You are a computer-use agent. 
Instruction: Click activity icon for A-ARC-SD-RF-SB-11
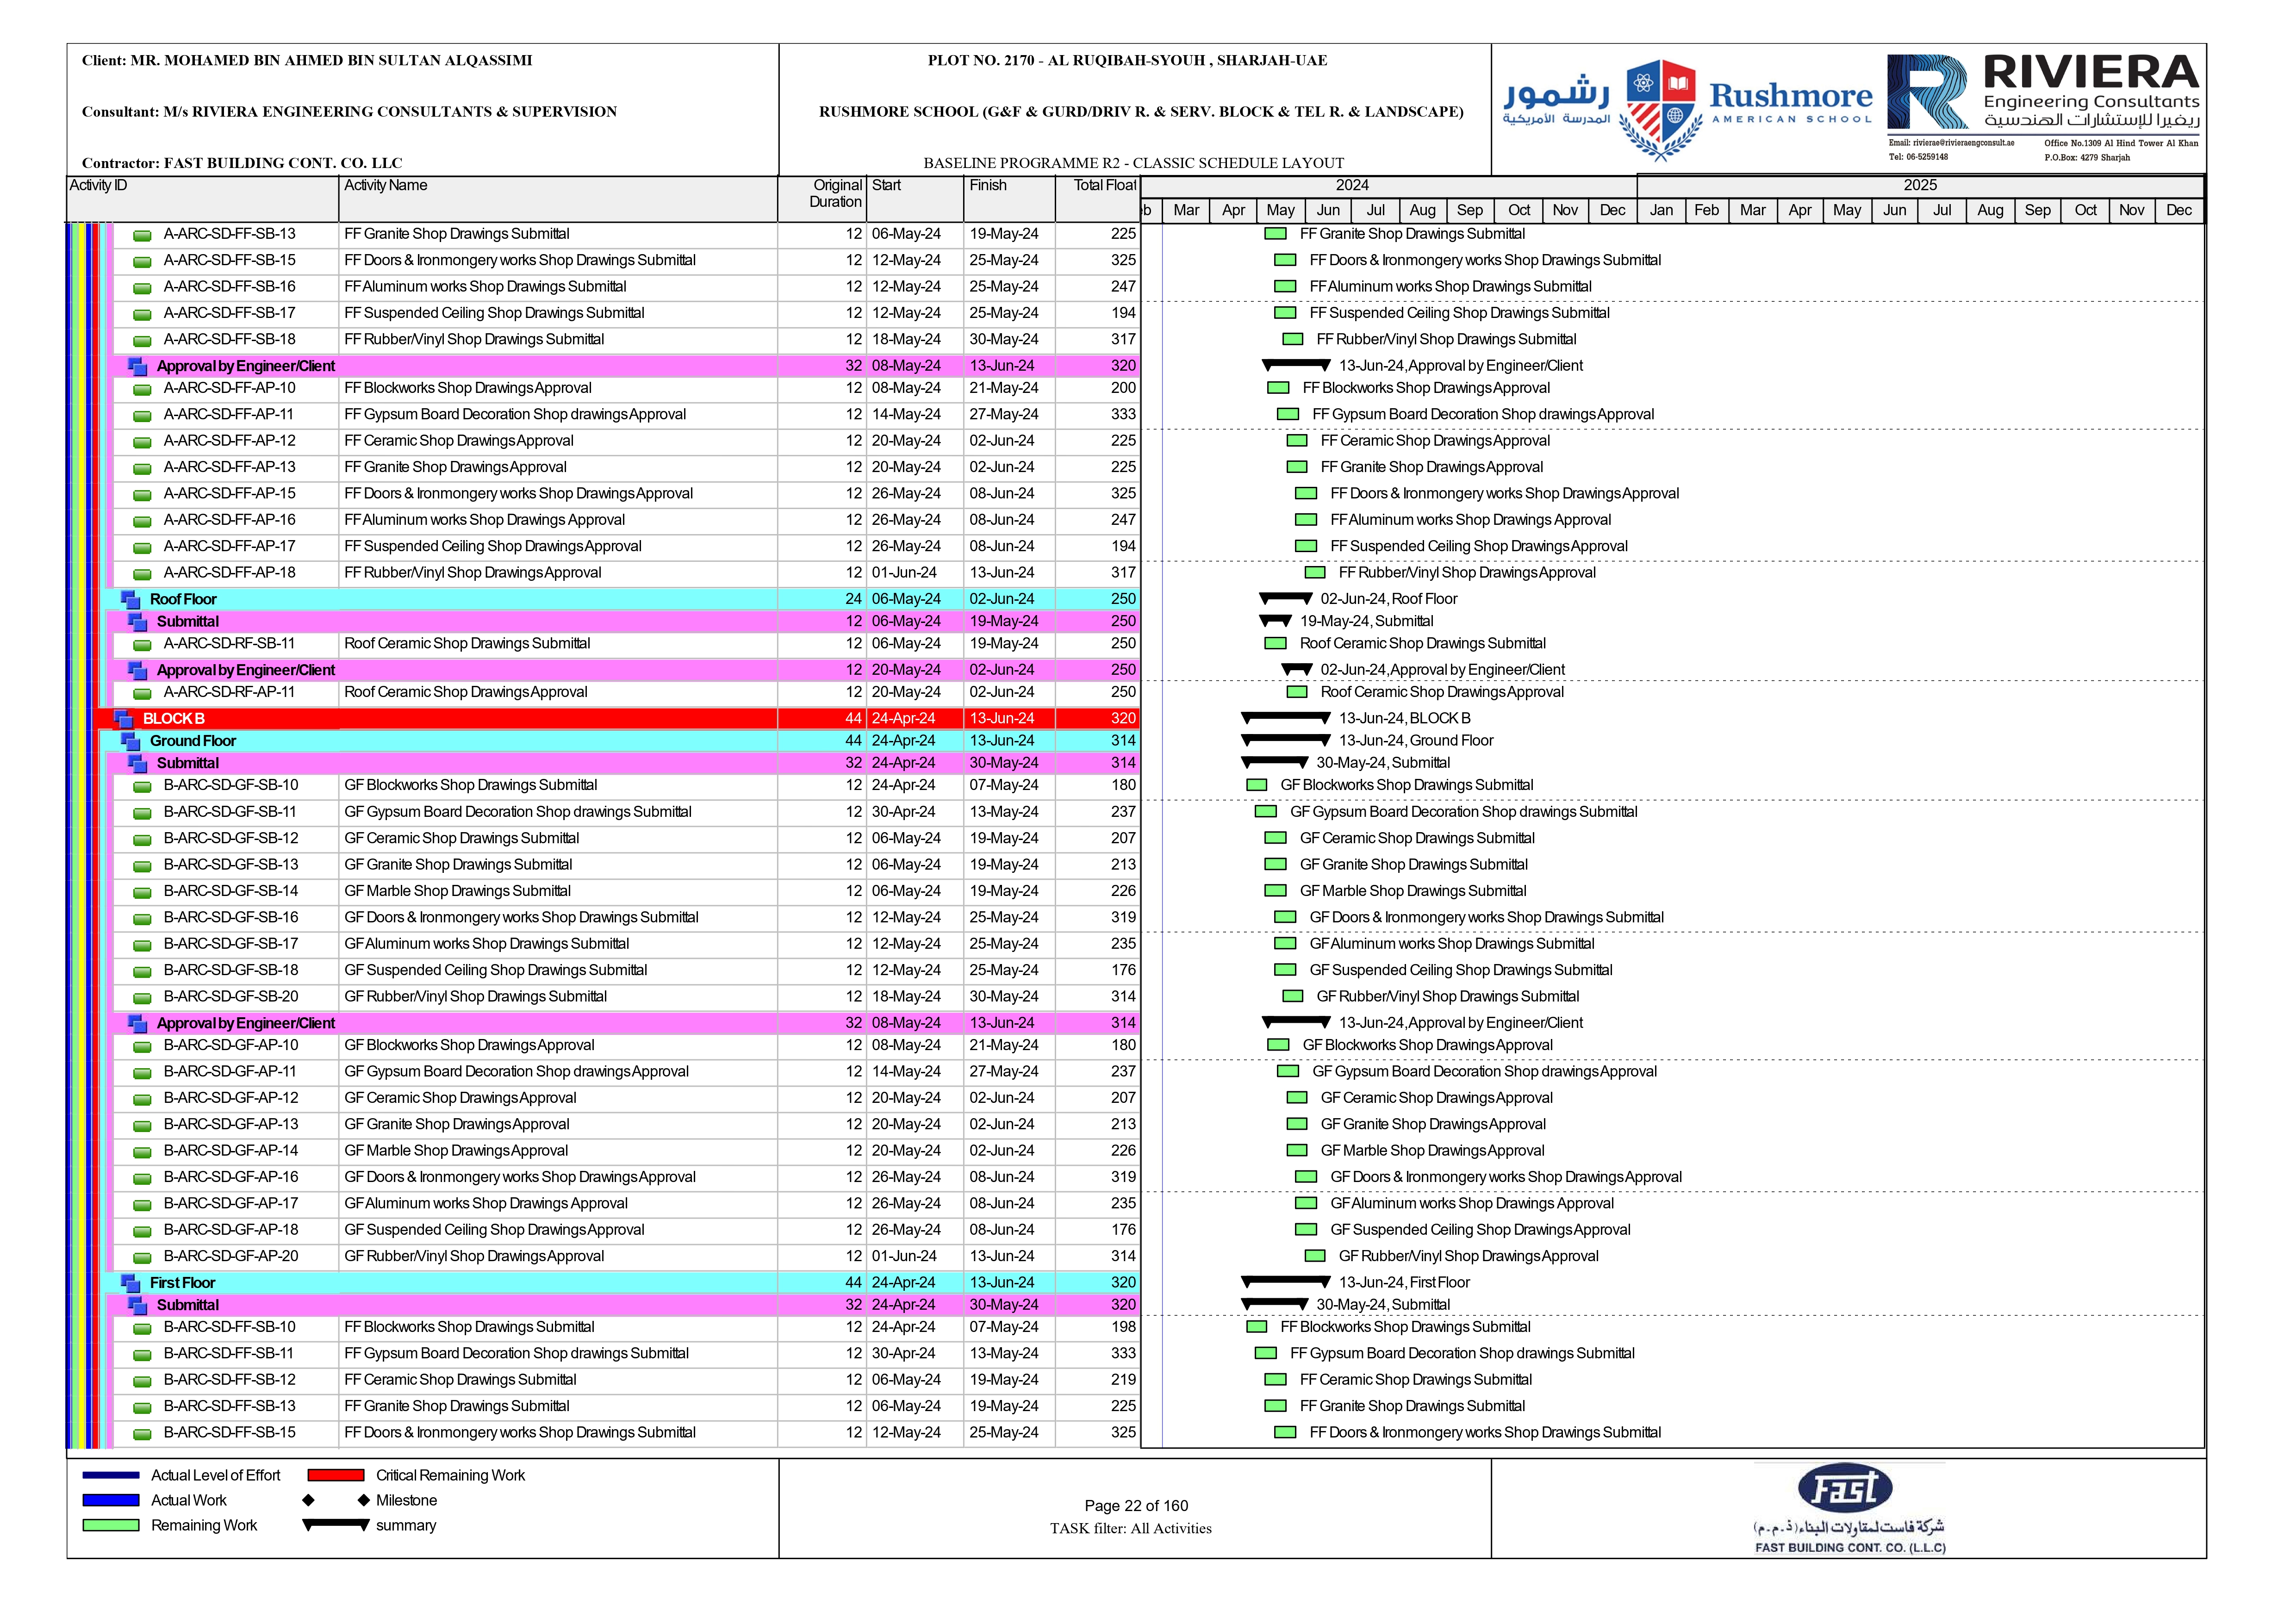click(143, 646)
